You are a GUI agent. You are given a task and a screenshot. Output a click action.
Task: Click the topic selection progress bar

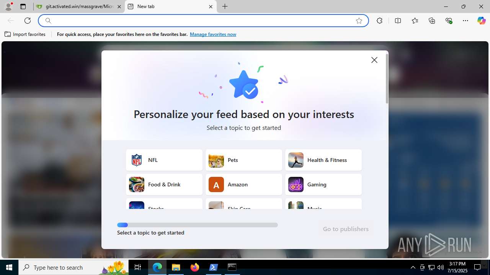[x=198, y=225]
